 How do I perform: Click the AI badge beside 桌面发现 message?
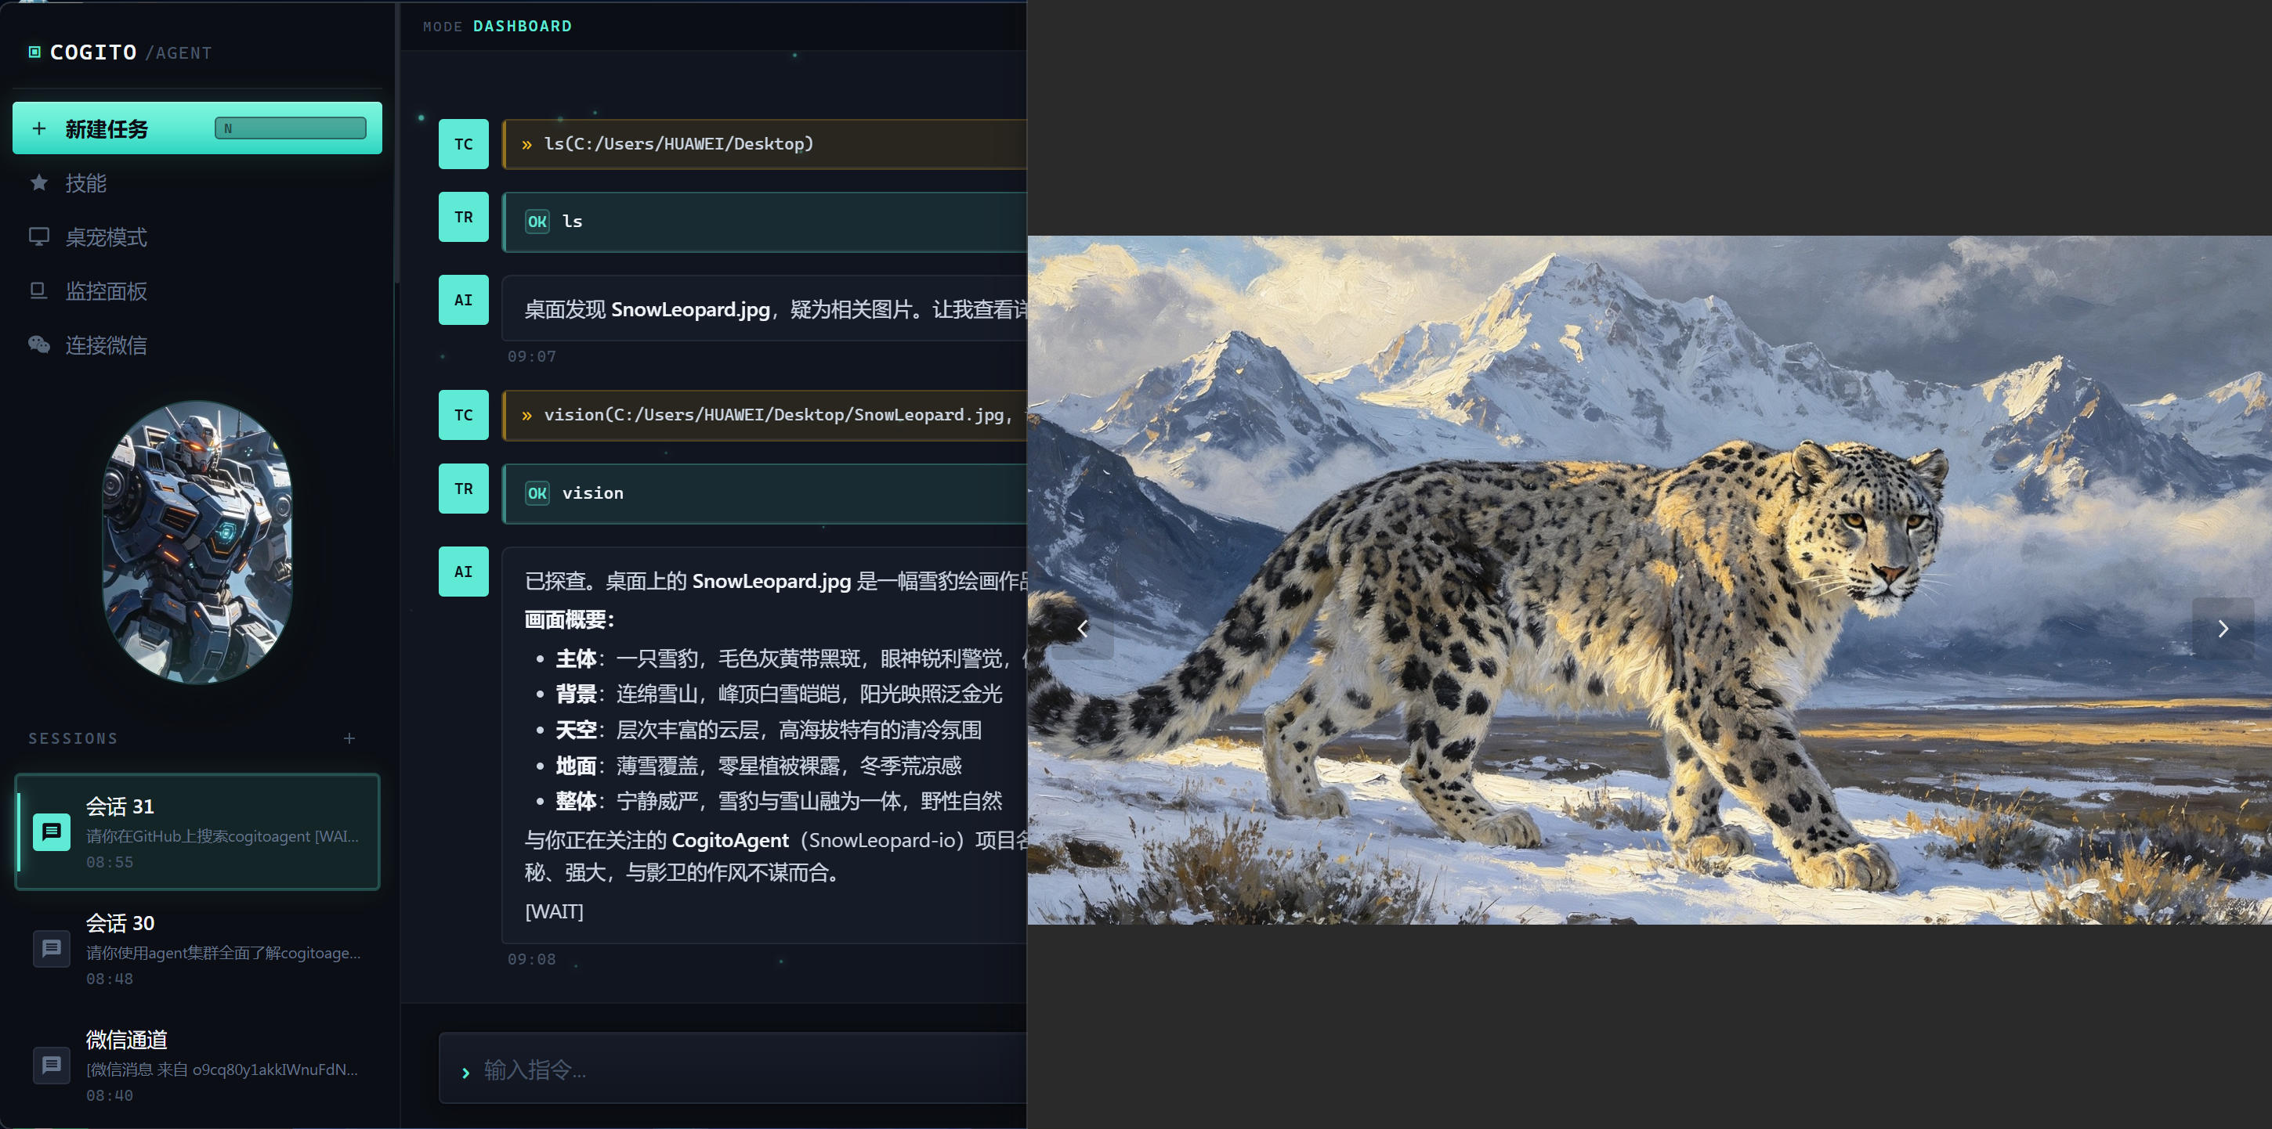click(x=463, y=300)
